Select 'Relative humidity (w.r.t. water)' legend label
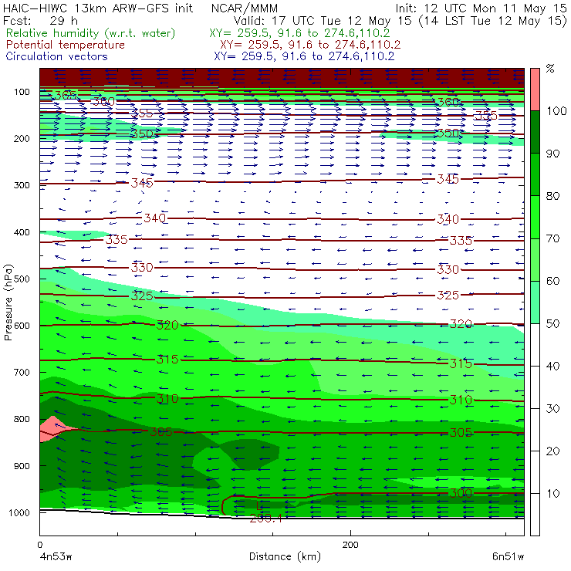Viewport: 571px width, 571px height. 91,33
